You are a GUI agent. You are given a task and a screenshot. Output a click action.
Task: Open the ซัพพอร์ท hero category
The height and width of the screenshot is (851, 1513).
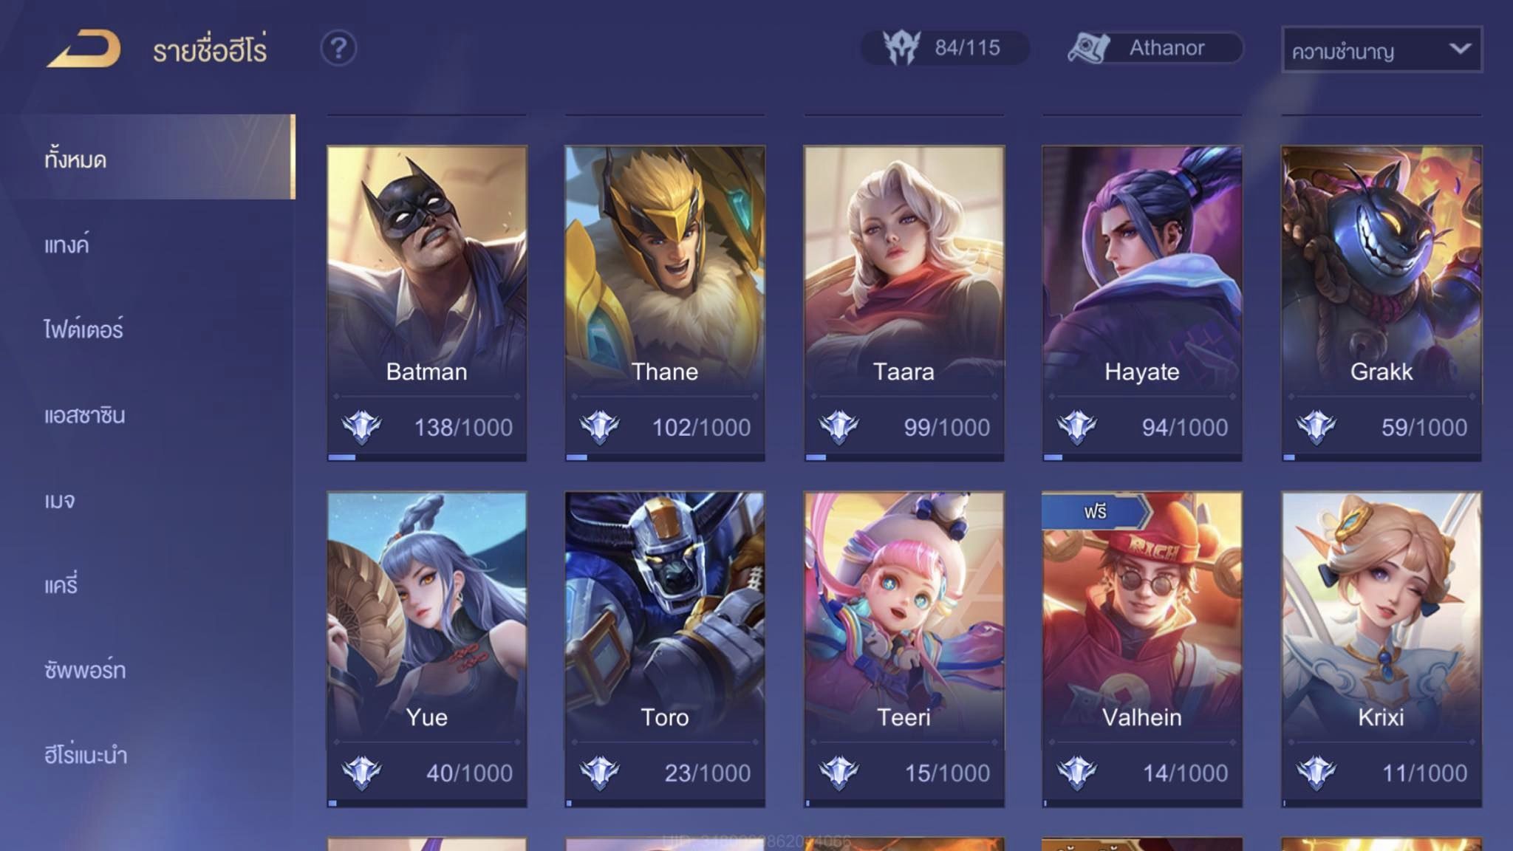point(85,669)
